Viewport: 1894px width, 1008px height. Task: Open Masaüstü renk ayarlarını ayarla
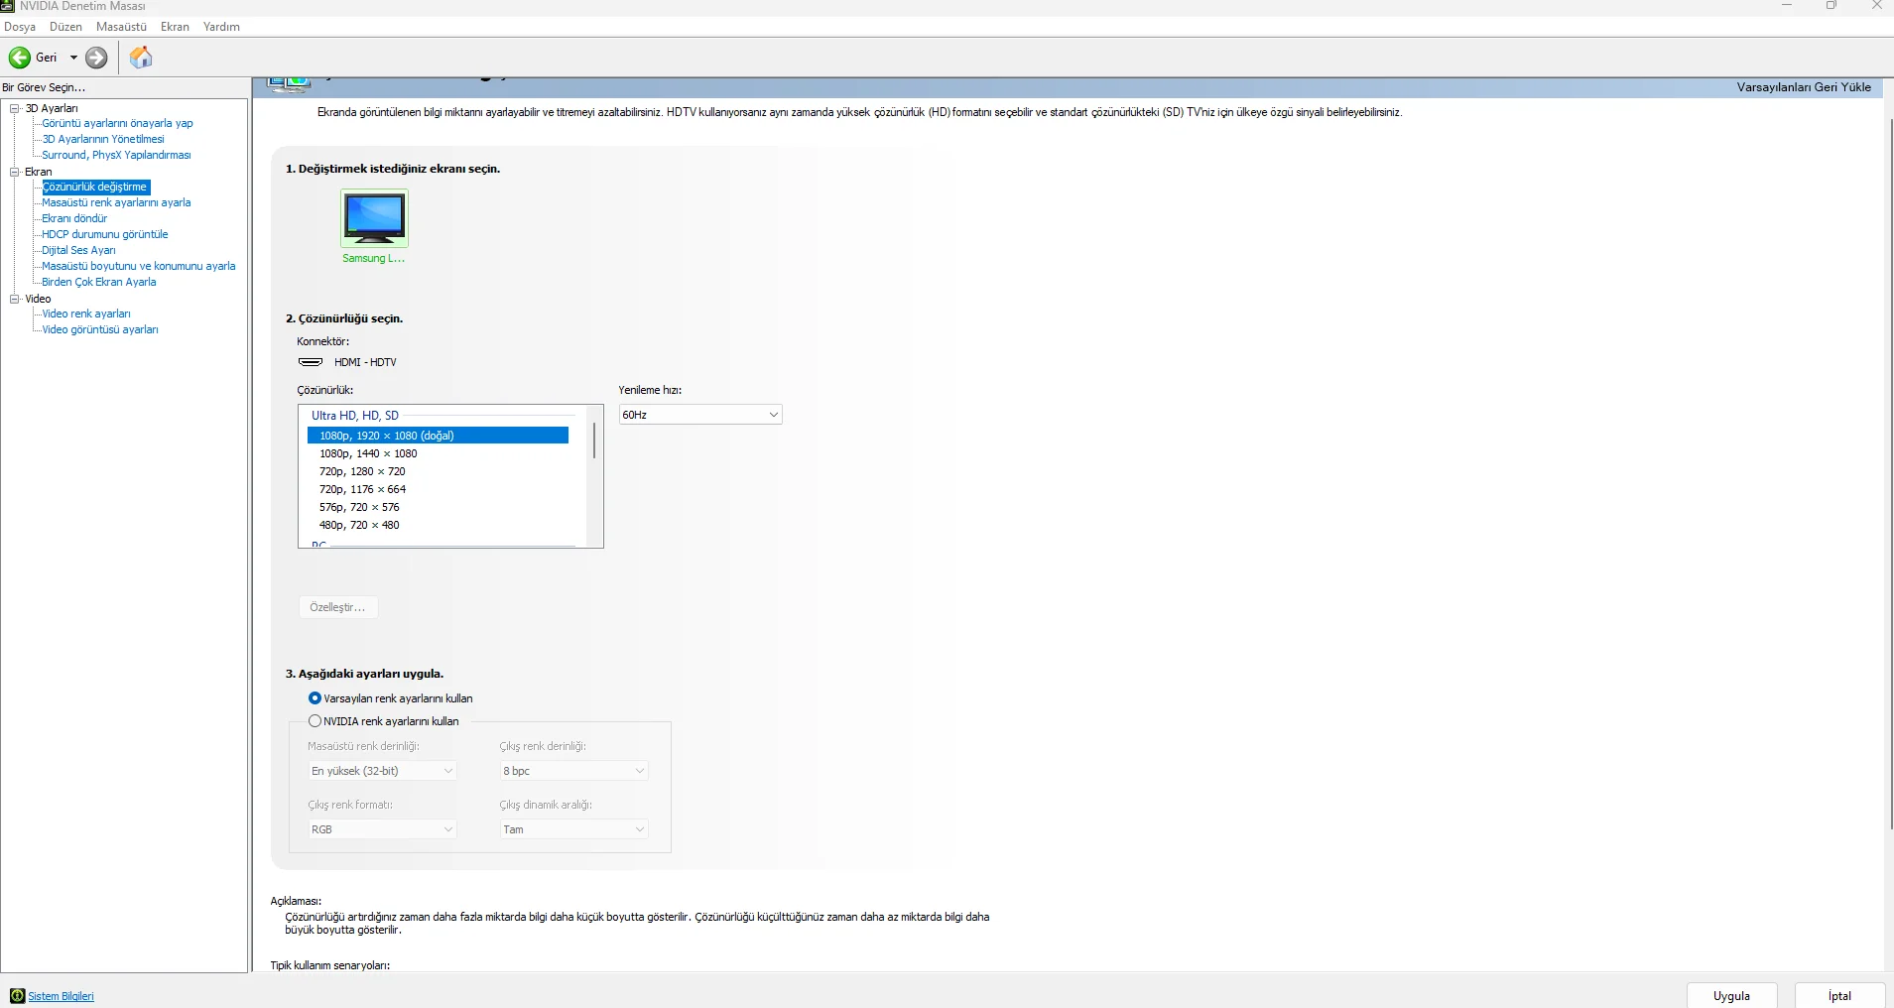point(116,202)
